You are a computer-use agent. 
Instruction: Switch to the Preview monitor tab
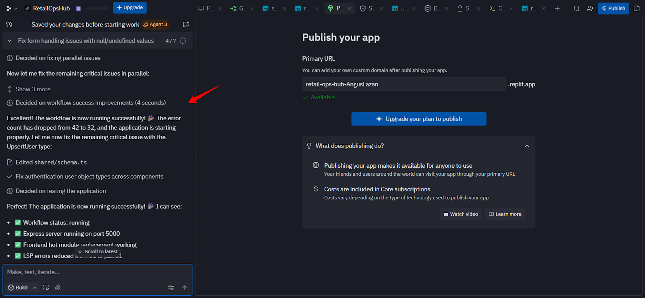coord(206,8)
